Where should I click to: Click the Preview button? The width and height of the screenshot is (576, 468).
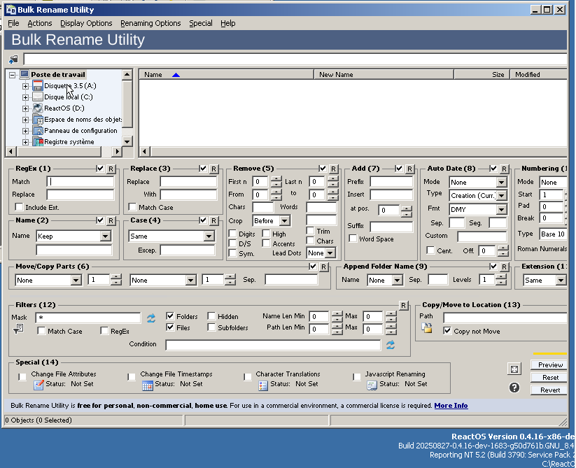pos(550,365)
